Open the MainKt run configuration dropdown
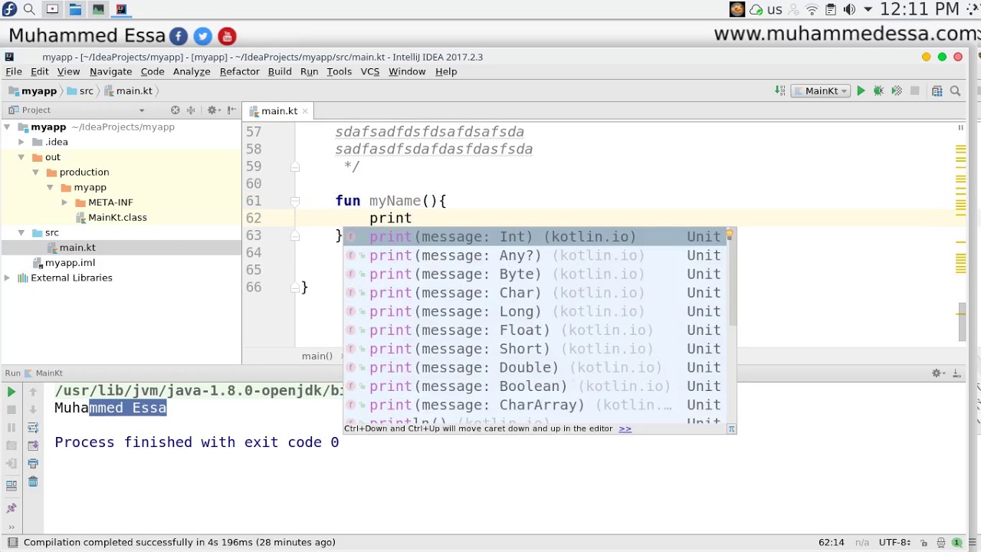The height and width of the screenshot is (552, 981). [x=821, y=91]
